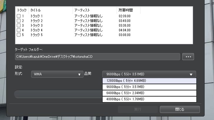The image size is (214, 120).
Task: Check the checkbox for track 3
Action: click(x=19, y=26)
